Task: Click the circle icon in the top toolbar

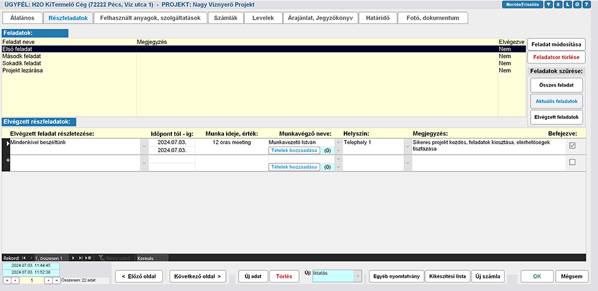Action: tap(577, 5)
